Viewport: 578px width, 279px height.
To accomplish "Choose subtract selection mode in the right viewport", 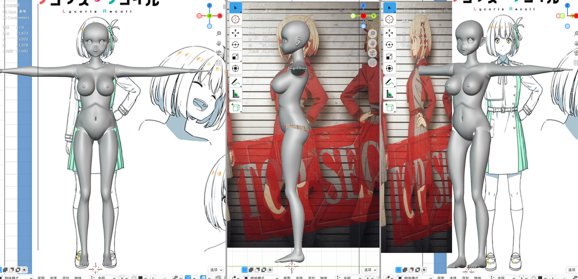I will point(411,270).
